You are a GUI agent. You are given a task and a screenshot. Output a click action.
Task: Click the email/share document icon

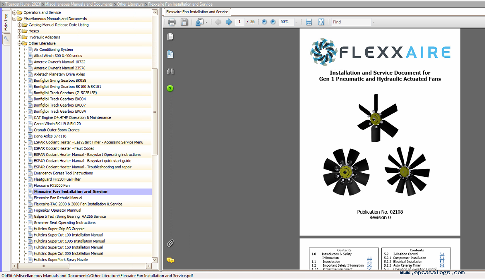coord(200,22)
